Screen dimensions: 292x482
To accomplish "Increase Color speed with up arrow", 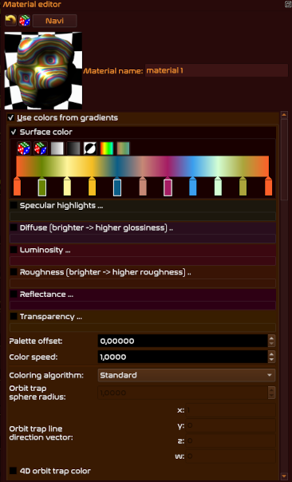I will tap(271, 354).
